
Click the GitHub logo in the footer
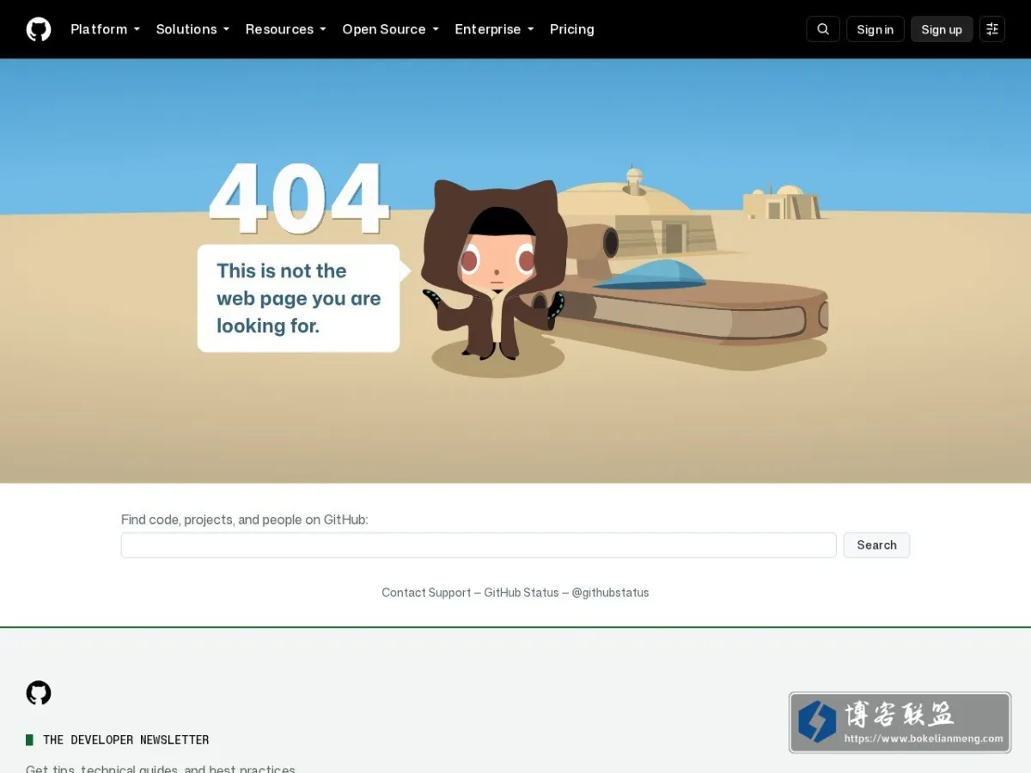coord(39,693)
